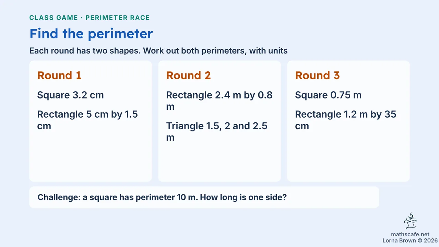Select the Round 2 heading
This screenshot has height=247, width=439.
[189, 75]
